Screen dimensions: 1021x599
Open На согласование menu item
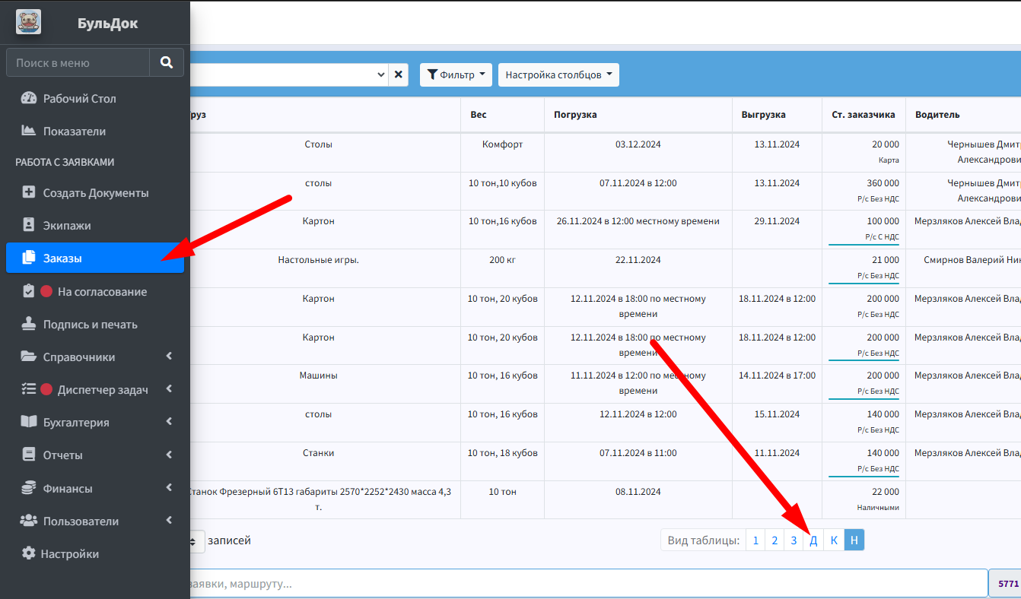95,292
